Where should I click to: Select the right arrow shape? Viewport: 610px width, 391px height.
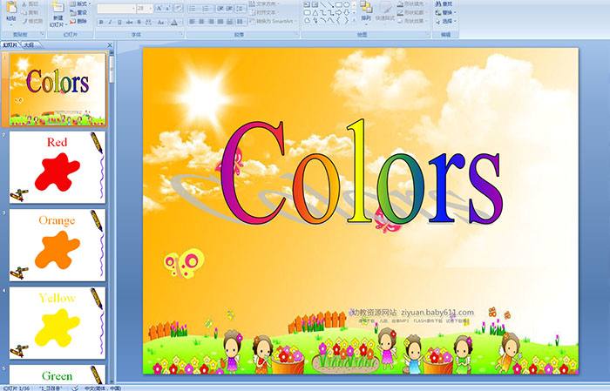(338, 13)
